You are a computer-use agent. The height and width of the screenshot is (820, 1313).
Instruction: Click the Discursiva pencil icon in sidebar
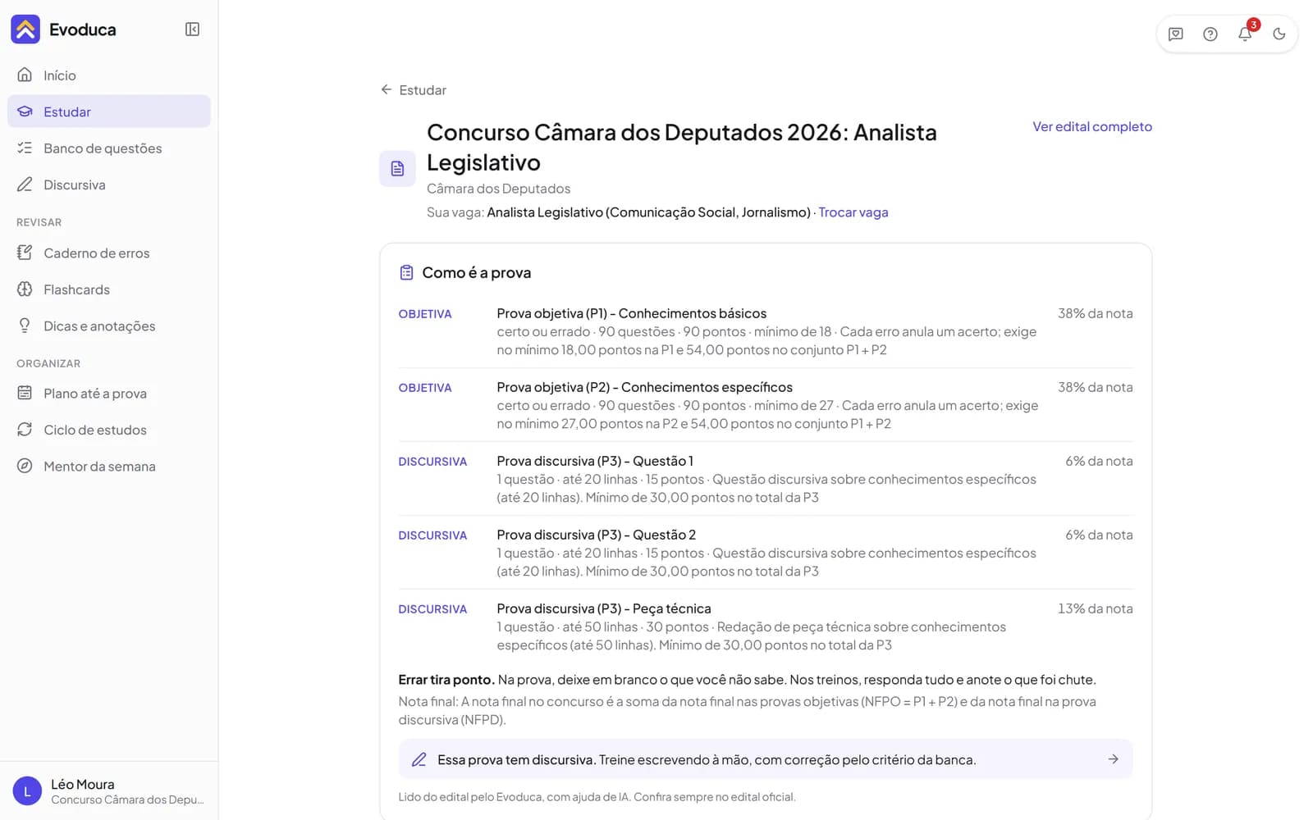25,184
